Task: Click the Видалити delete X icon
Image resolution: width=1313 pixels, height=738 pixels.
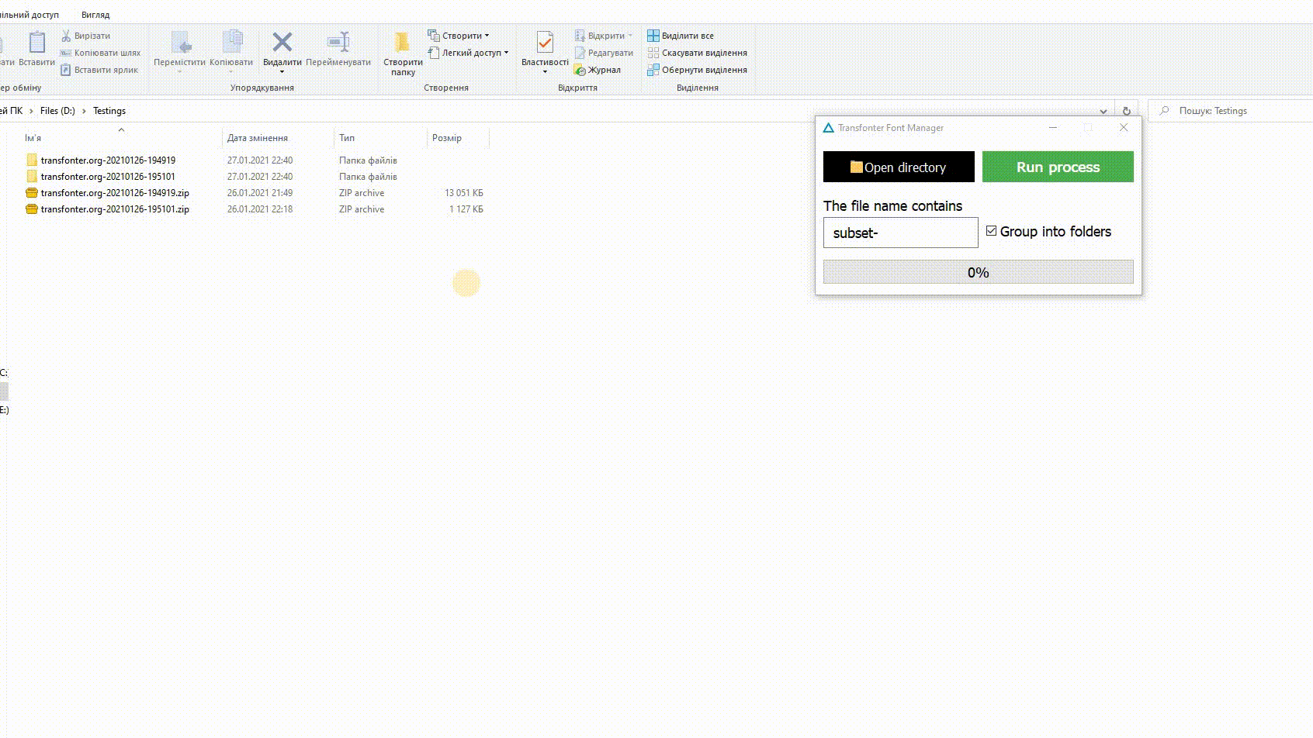Action: (x=282, y=42)
